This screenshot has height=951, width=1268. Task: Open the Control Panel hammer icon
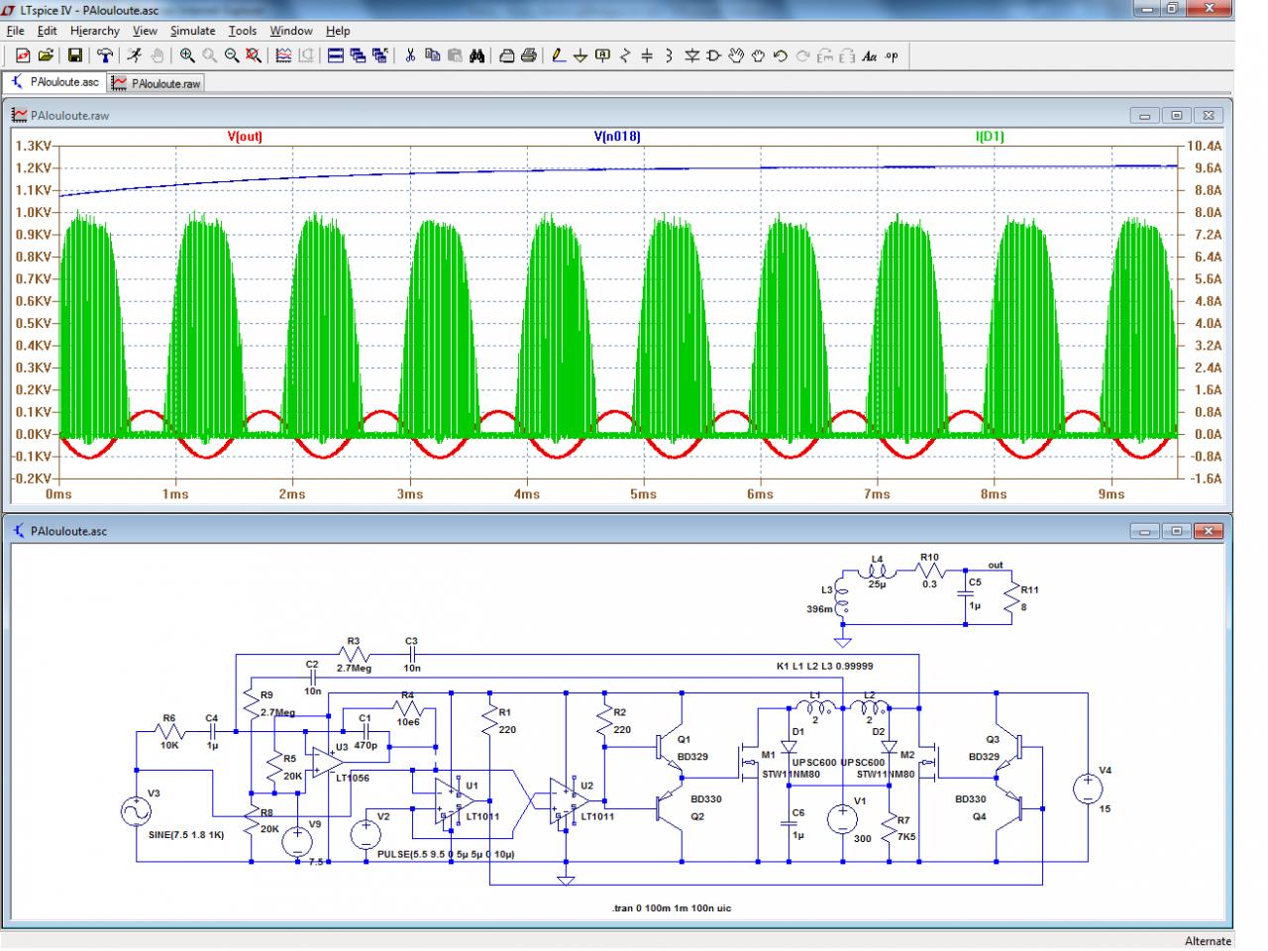[x=104, y=56]
